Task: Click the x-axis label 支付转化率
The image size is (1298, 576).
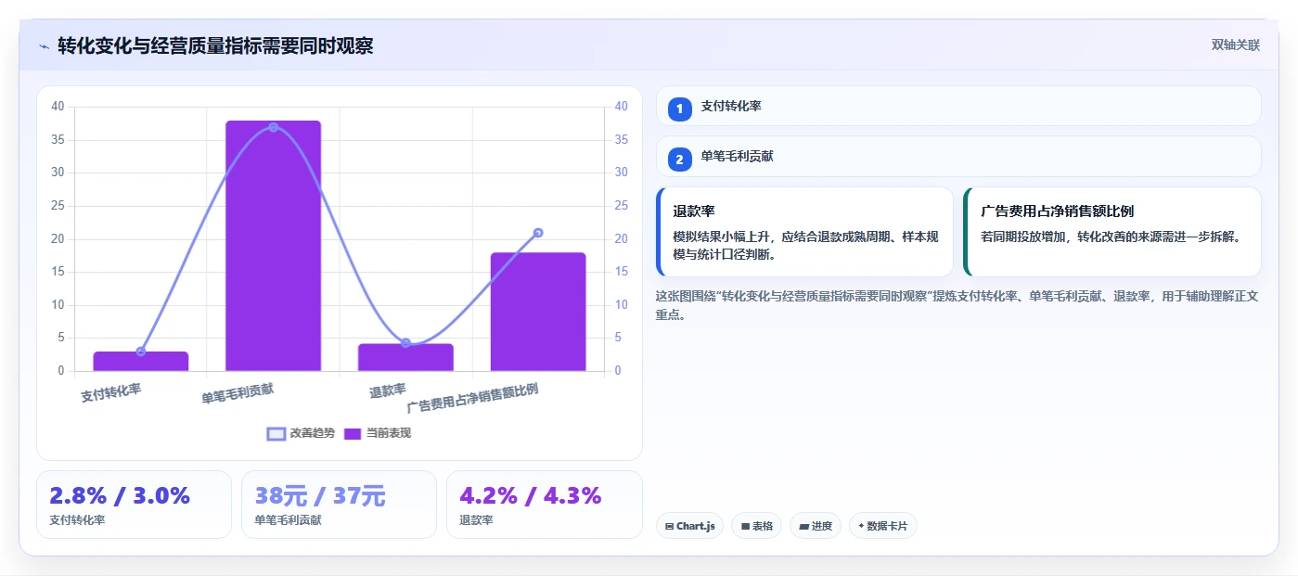Action: (x=111, y=392)
